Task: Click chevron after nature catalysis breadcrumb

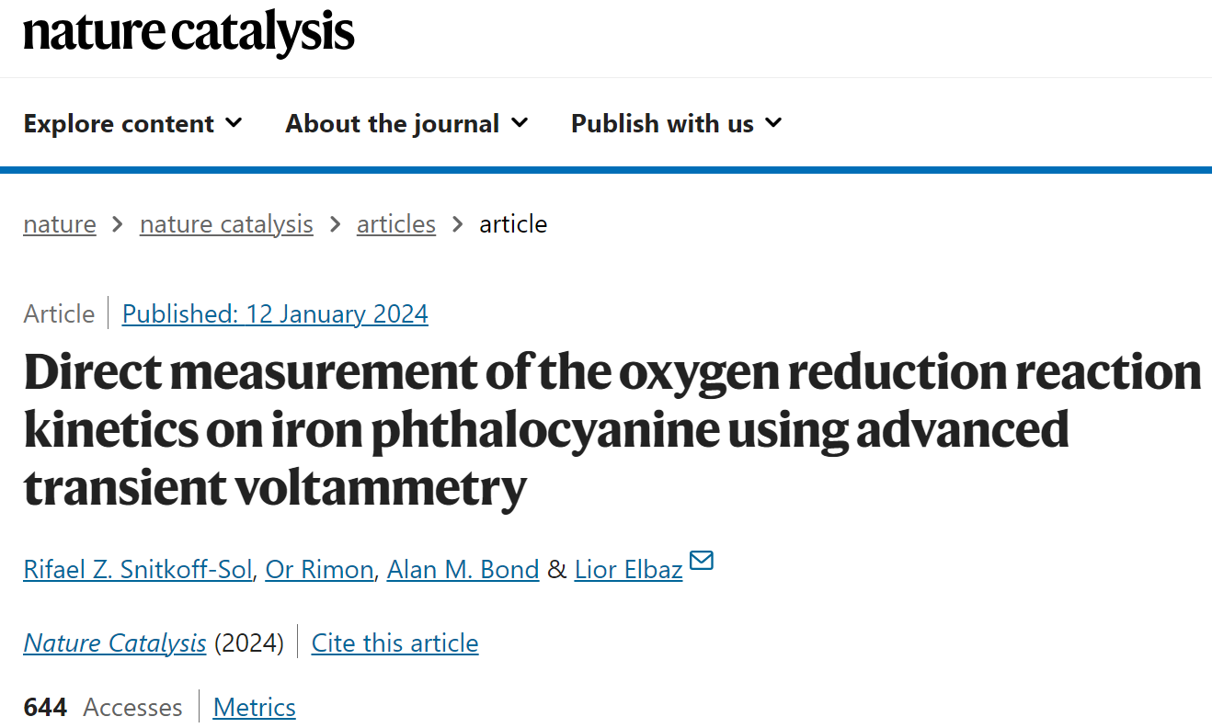Action: point(335,224)
